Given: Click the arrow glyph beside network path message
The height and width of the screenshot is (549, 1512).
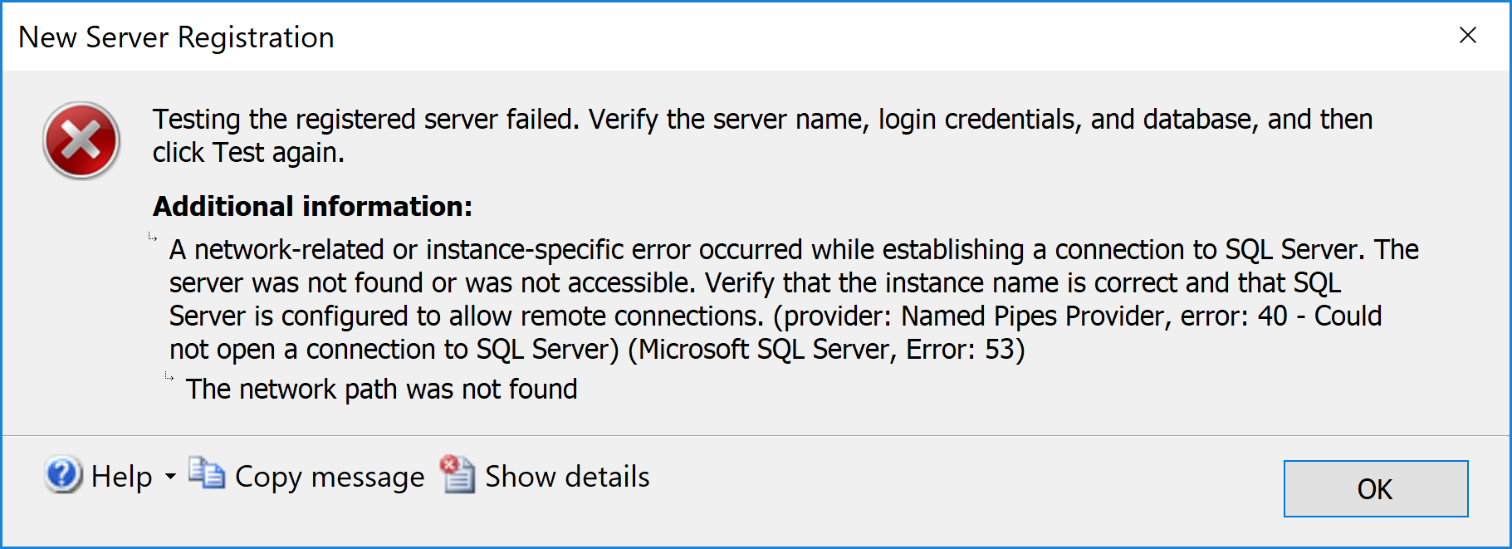Looking at the screenshot, I should click(x=169, y=377).
